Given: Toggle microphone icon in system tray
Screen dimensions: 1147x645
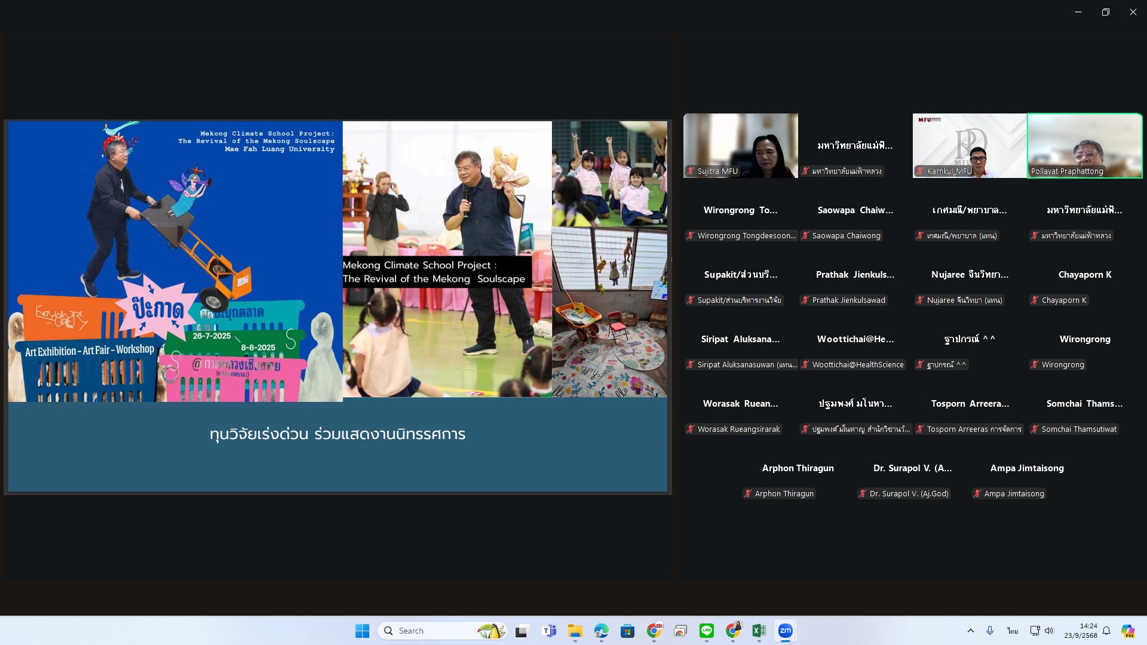Looking at the screenshot, I should pyautogui.click(x=990, y=631).
